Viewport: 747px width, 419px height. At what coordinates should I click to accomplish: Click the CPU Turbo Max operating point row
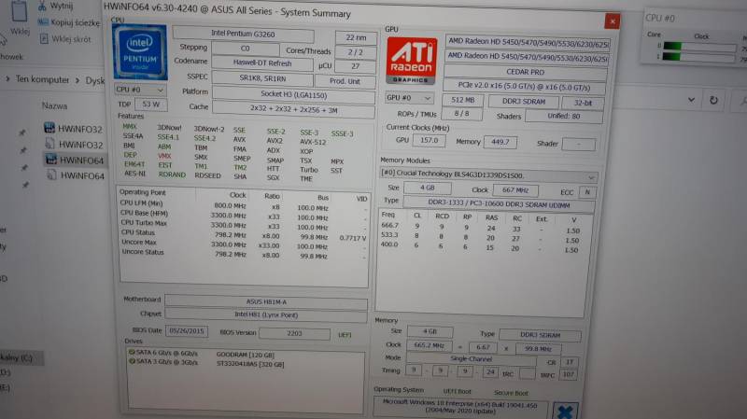point(244,224)
